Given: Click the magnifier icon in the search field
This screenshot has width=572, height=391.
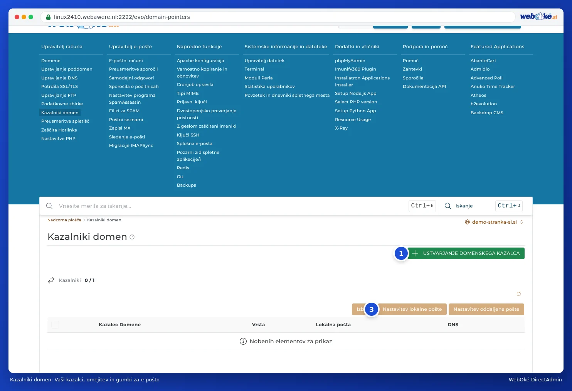Looking at the screenshot, I should point(49,206).
